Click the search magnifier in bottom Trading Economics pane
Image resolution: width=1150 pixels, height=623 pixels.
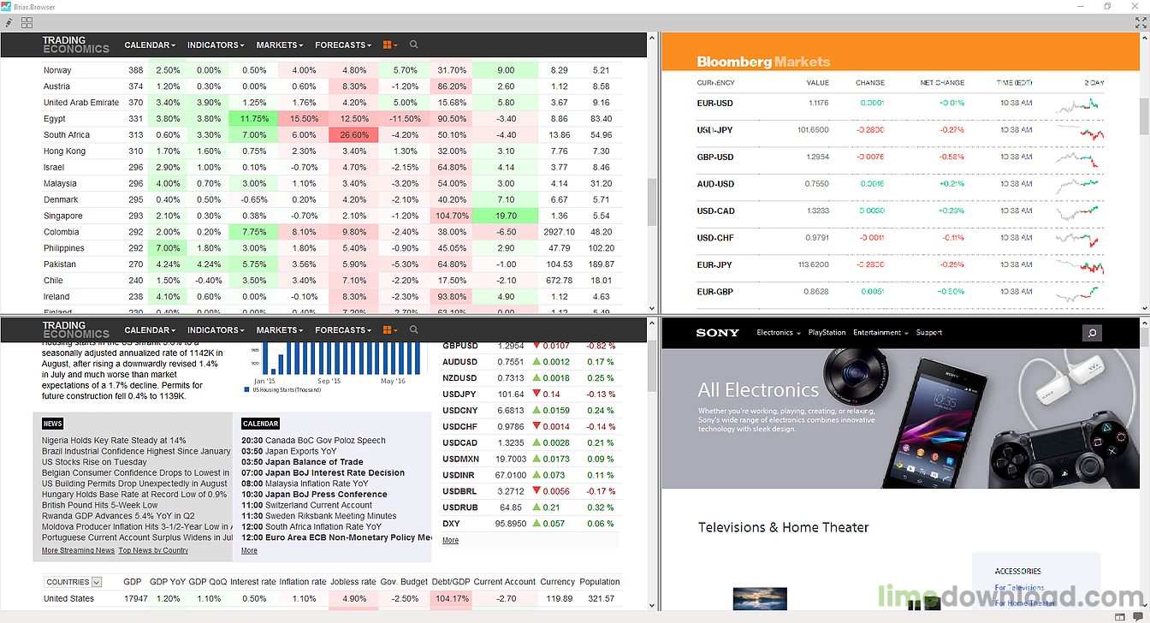[414, 329]
